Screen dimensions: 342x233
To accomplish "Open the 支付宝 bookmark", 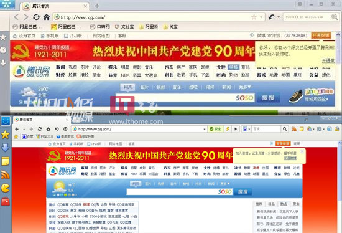I will pyautogui.click(x=124, y=27).
